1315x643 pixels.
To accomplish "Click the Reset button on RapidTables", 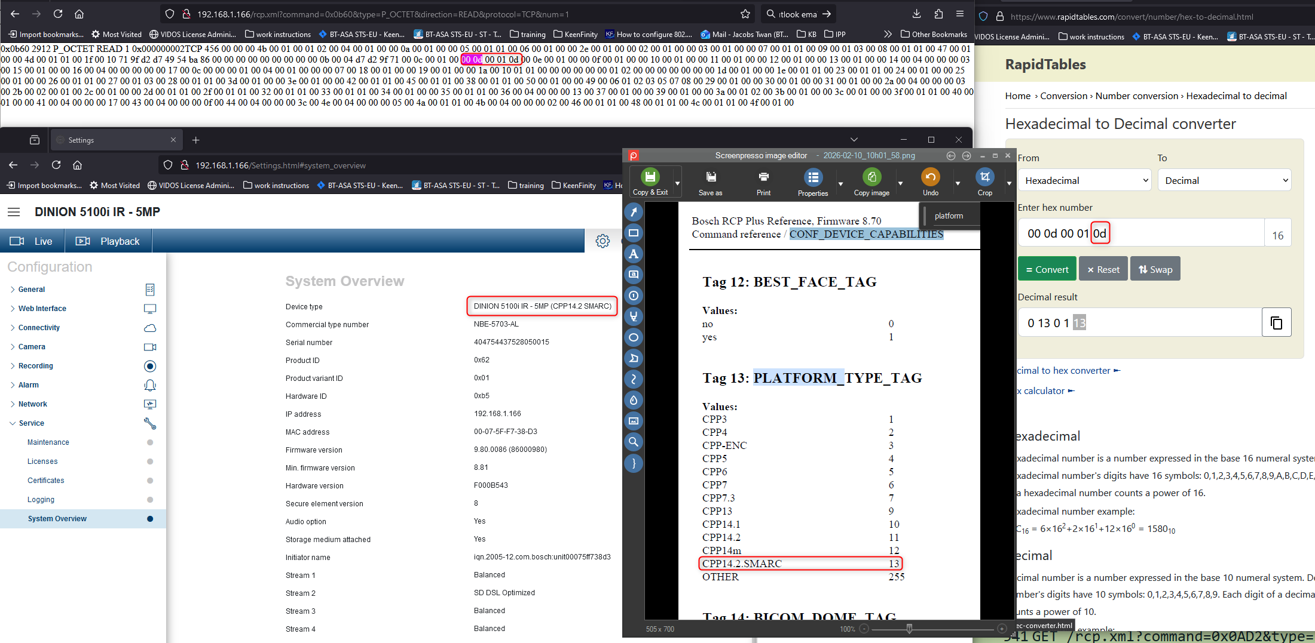I will 1103,269.
